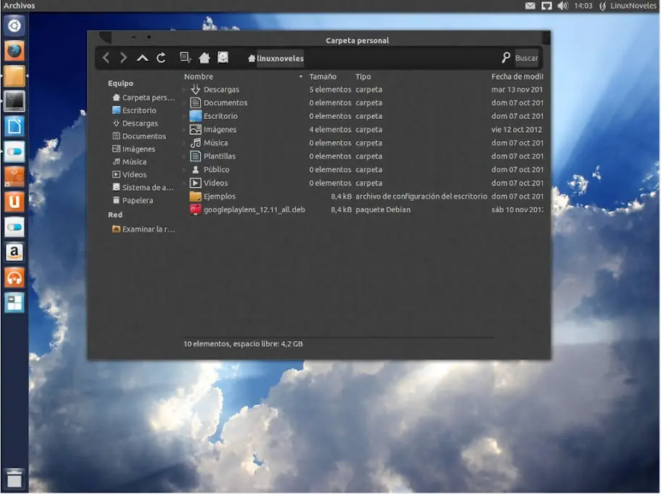The image size is (661, 494).
Task: Open the mail indicator in top panel
Action: pyautogui.click(x=530, y=6)
